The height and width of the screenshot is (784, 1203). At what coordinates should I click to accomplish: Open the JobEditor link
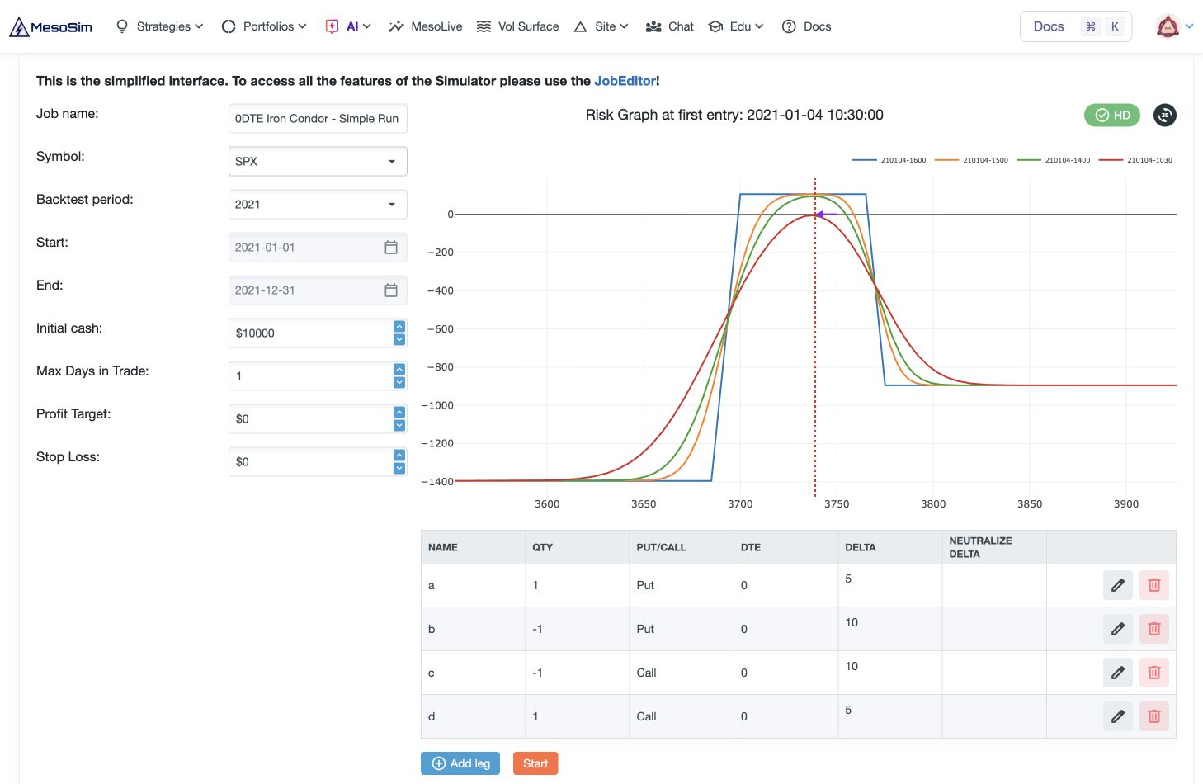click(625, 81)
